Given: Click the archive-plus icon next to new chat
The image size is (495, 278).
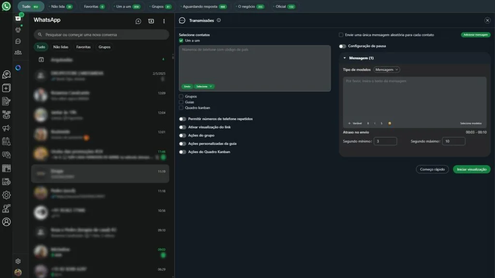Looking at the screenshot, I should pos(151,21).
